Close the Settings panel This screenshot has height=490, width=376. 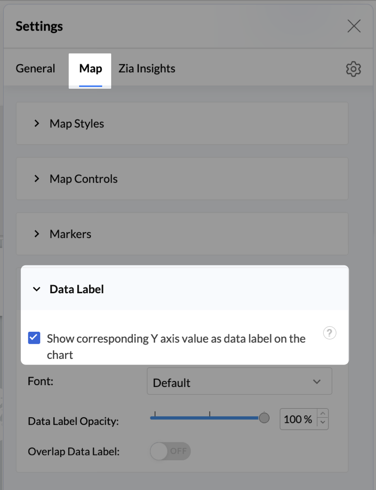pyautogui.click(x=354, y=26)
